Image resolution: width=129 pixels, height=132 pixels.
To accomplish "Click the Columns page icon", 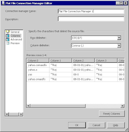I will (8, 36).
